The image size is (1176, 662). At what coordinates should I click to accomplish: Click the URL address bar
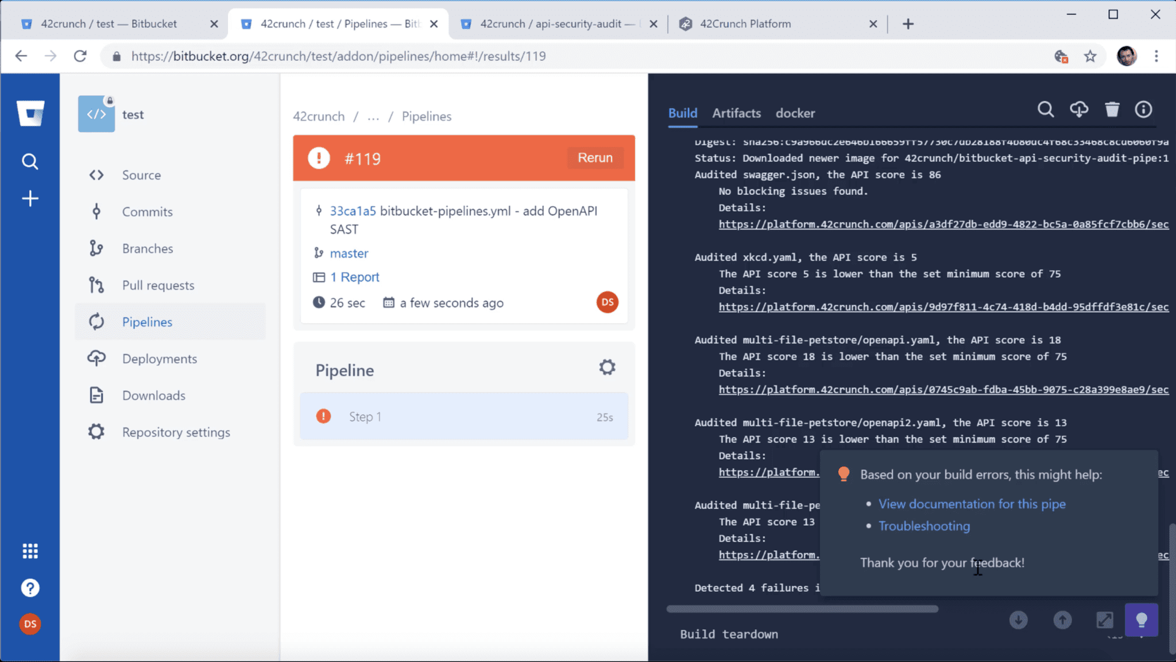click(x=574, y=56)
